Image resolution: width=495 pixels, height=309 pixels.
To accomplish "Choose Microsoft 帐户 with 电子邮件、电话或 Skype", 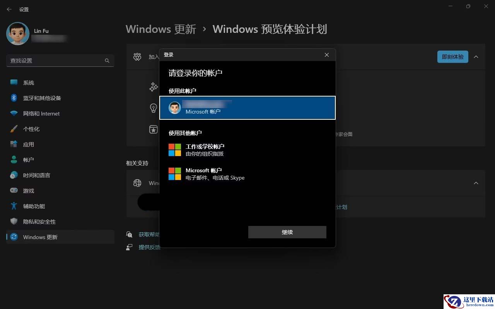I will pyautogui.click(x=247, y=174).
